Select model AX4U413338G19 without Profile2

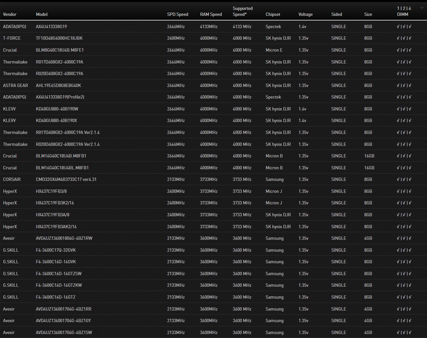pos(51,26)
